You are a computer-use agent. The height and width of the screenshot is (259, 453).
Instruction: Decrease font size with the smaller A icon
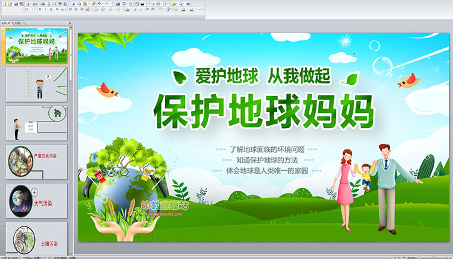(141, 10)
